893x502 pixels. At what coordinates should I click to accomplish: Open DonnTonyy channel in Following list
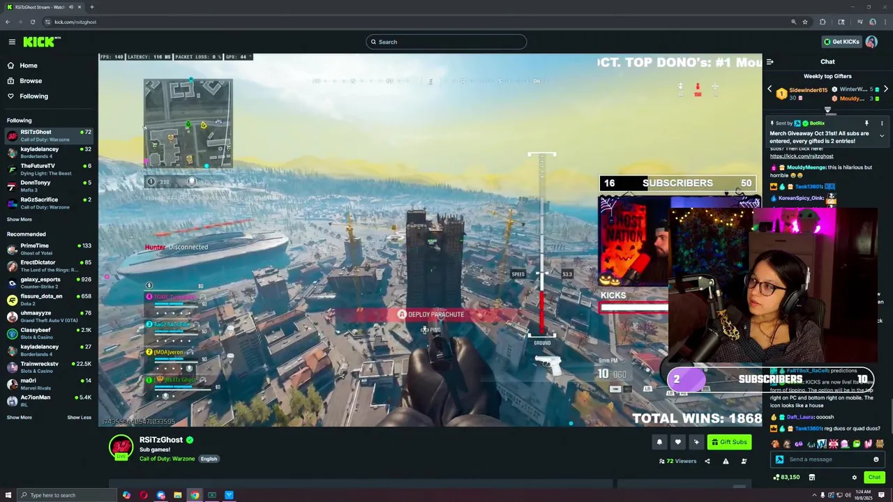[x=49, y=185]
